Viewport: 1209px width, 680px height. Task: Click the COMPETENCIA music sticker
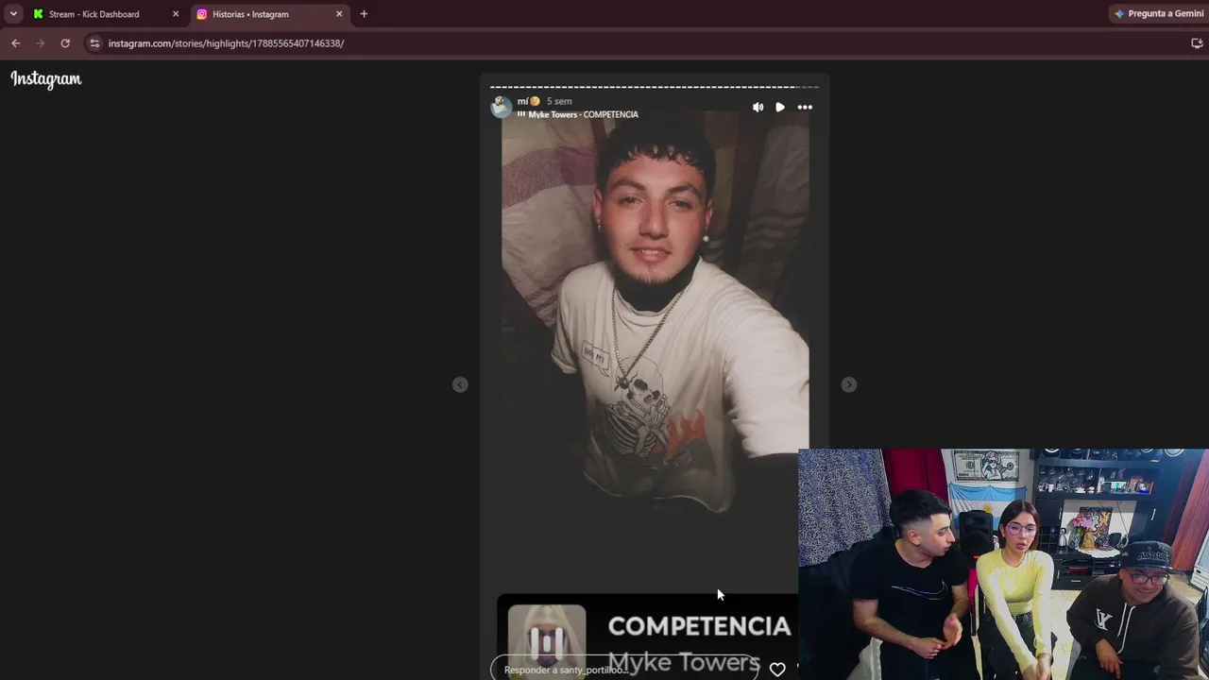tap(648, 637)
